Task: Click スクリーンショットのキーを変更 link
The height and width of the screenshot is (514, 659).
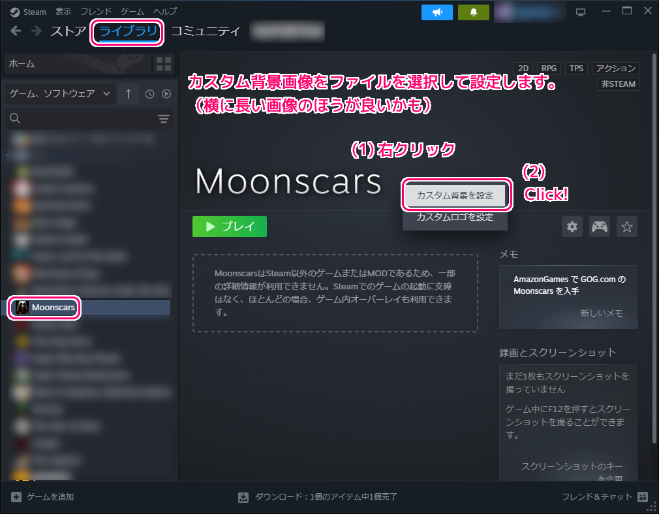Action: tap(572, 472)
